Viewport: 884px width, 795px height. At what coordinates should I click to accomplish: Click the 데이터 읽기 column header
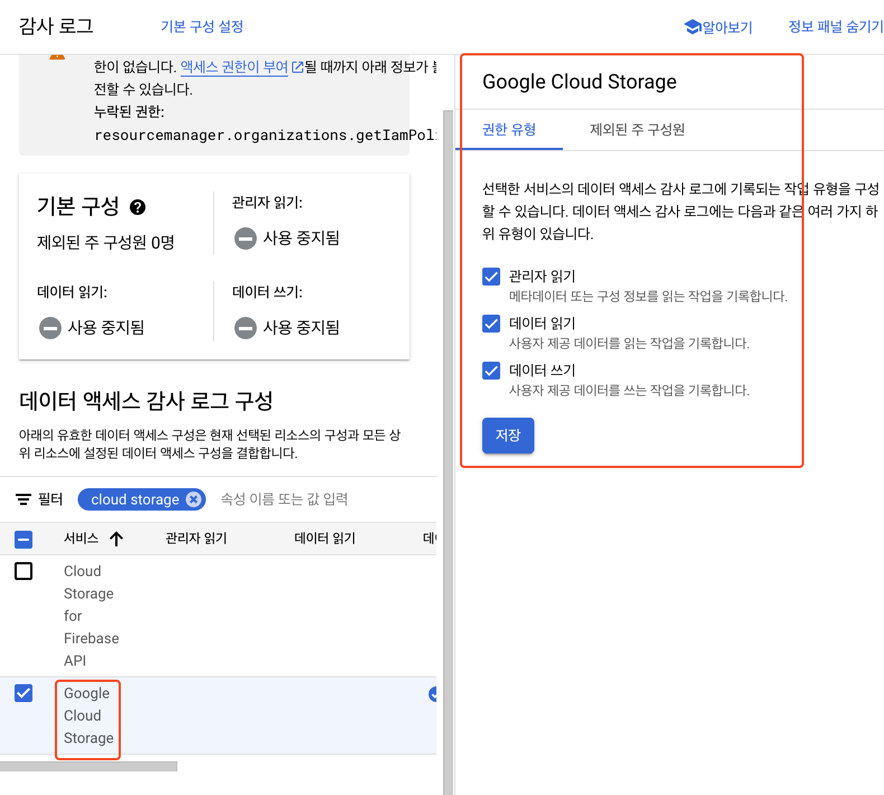[325, 539]
